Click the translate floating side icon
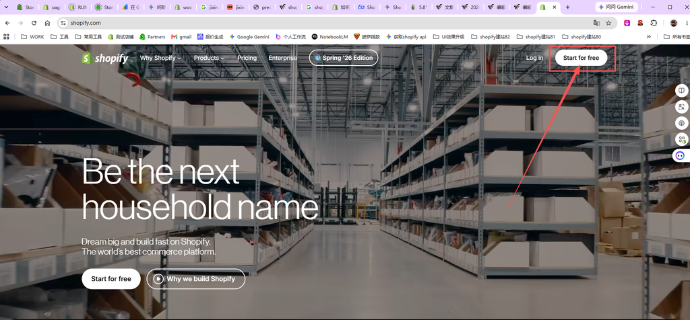Screen dimensions: 690x320 [x=682, y=107]
